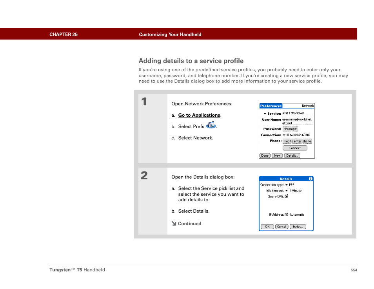The image size is (374, 289).
Task: Click the Details dialog title
Action: (286, 179)
